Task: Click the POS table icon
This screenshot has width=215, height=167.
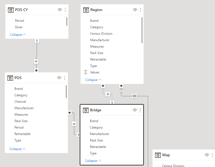Action: 10,78
